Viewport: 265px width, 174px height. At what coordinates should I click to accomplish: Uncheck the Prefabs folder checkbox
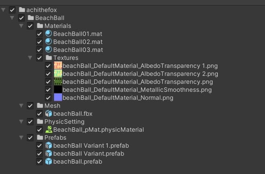point(30,138)
